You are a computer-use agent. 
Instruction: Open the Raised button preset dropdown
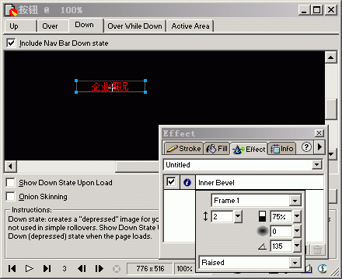pyautogui.click(x=295, y=263)
